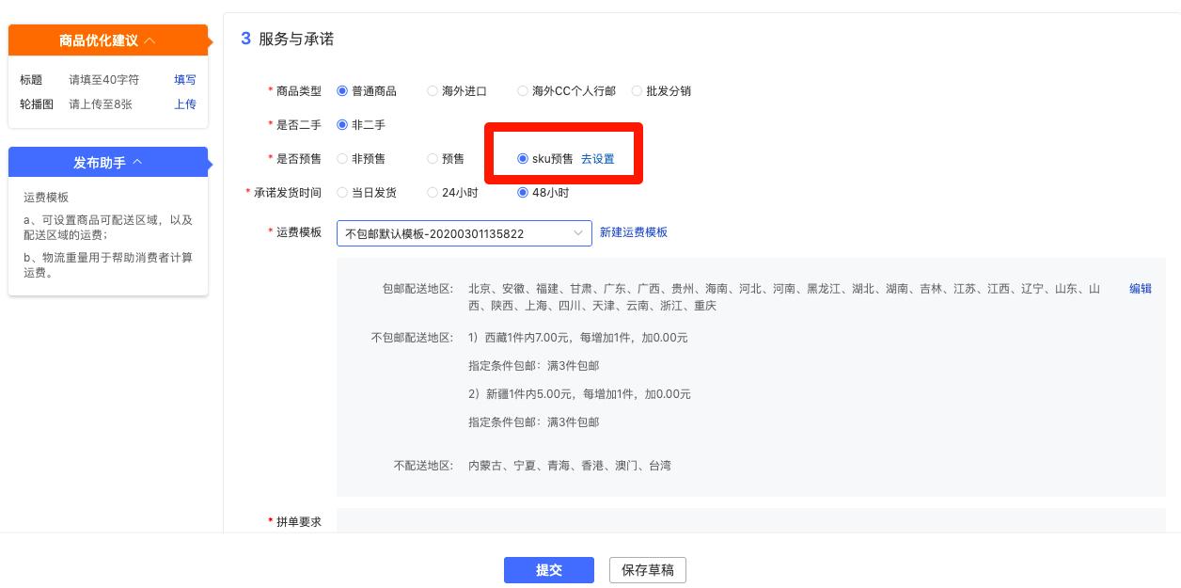Click the 提交 submit button
Image resolution: width=1181 pixels, height=588 pixels.
coord(549,570)
